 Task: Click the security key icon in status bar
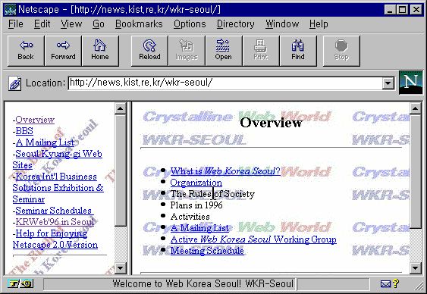tap(20, 284)
